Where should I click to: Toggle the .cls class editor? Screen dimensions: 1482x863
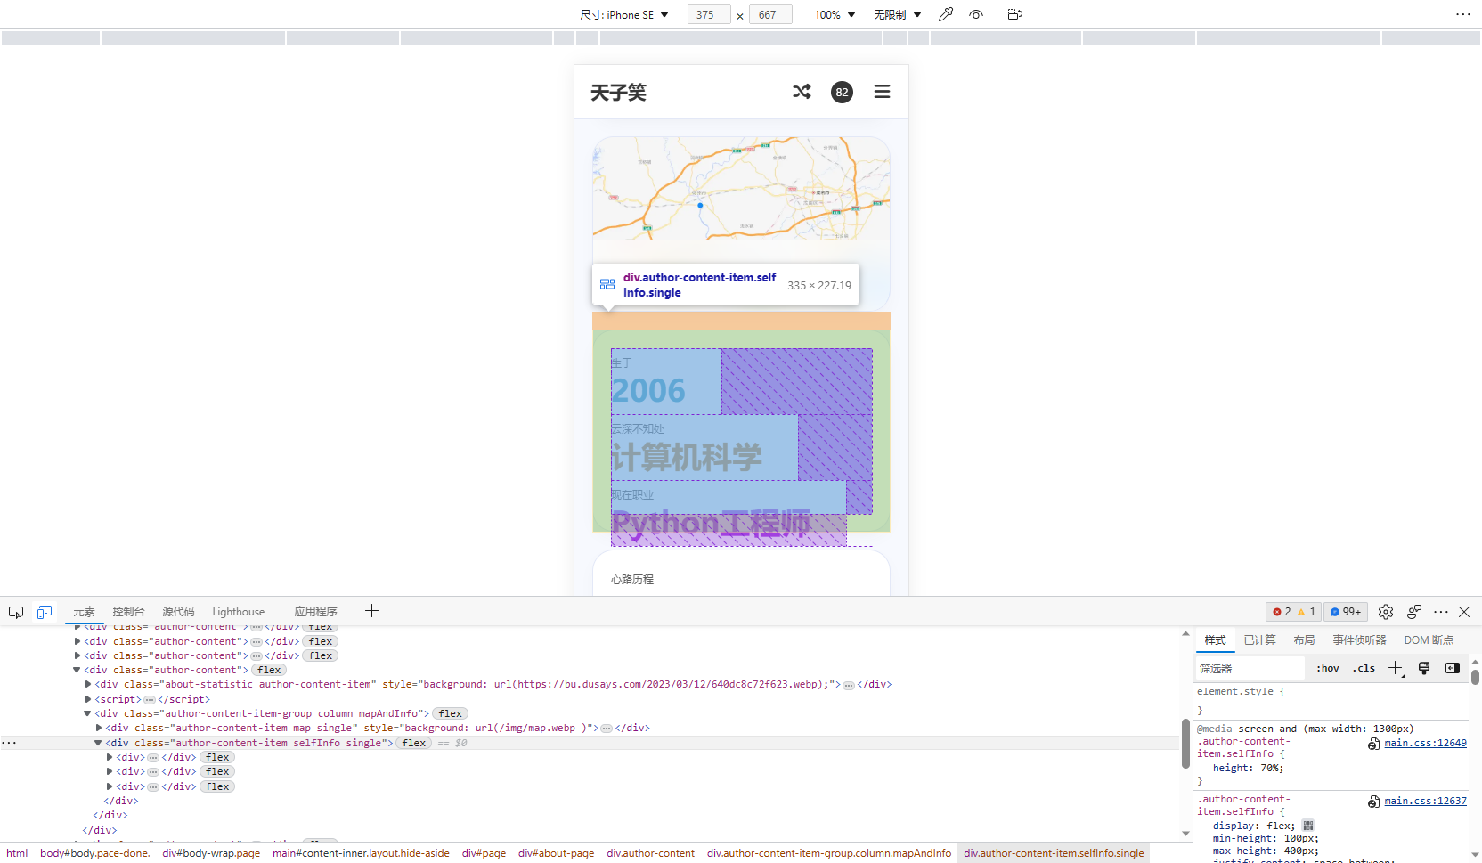[1364, 667]
